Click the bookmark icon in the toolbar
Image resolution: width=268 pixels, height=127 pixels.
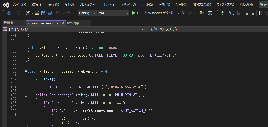(x=261, y=13)
